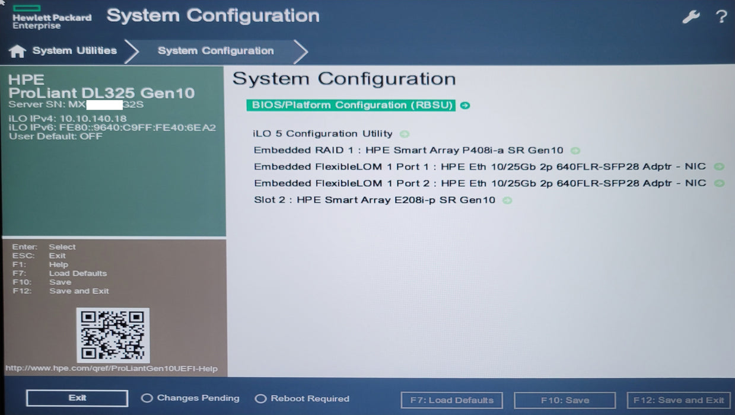Click the User Default: OFF text

(56, 136)
